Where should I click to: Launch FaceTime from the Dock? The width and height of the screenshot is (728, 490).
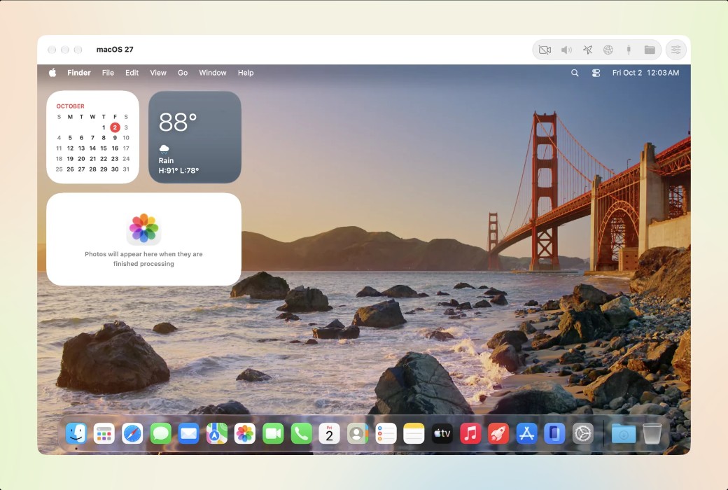point(273,434)
